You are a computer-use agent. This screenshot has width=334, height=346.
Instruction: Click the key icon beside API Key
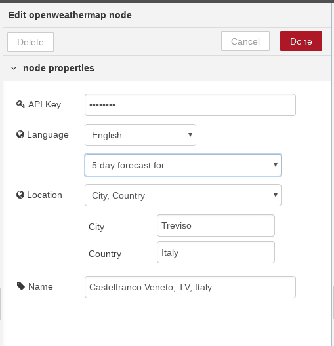20,104
